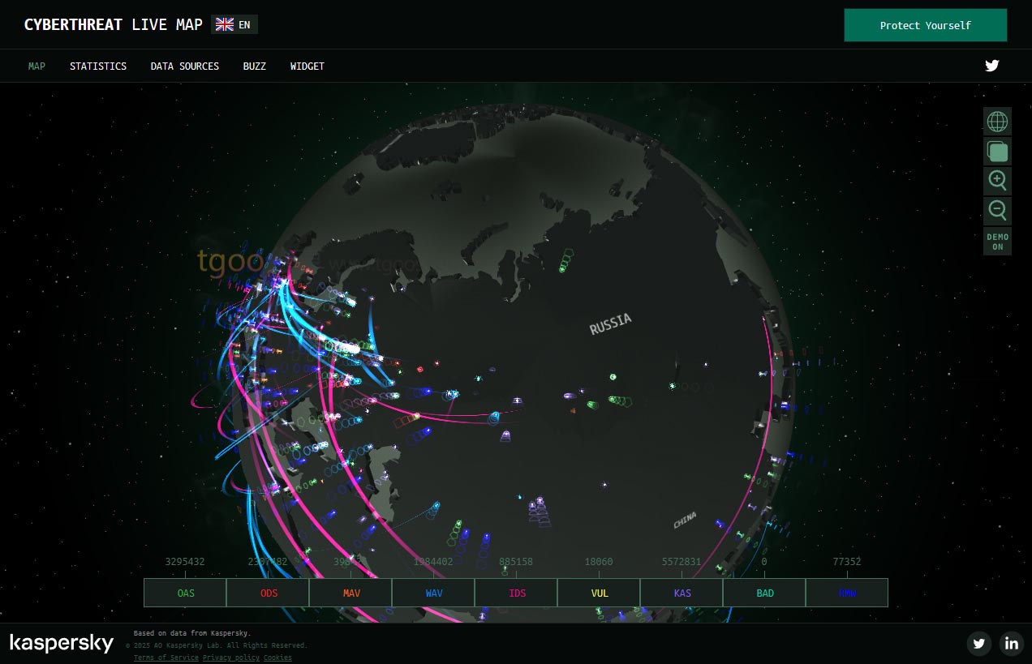Click the footer Twitter circle icon
Screen dimensions: 1032x664
[979, 644]
